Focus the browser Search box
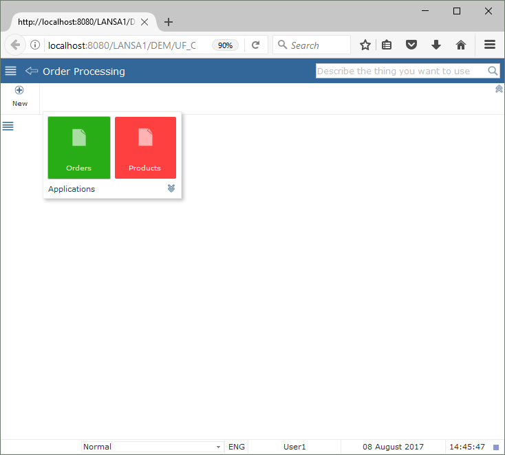505x455 pixels. click(x=312, y=45)
